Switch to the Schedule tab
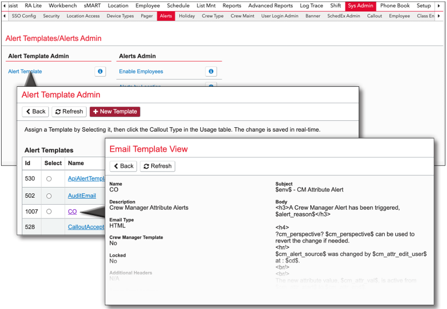 pos(178,6)
